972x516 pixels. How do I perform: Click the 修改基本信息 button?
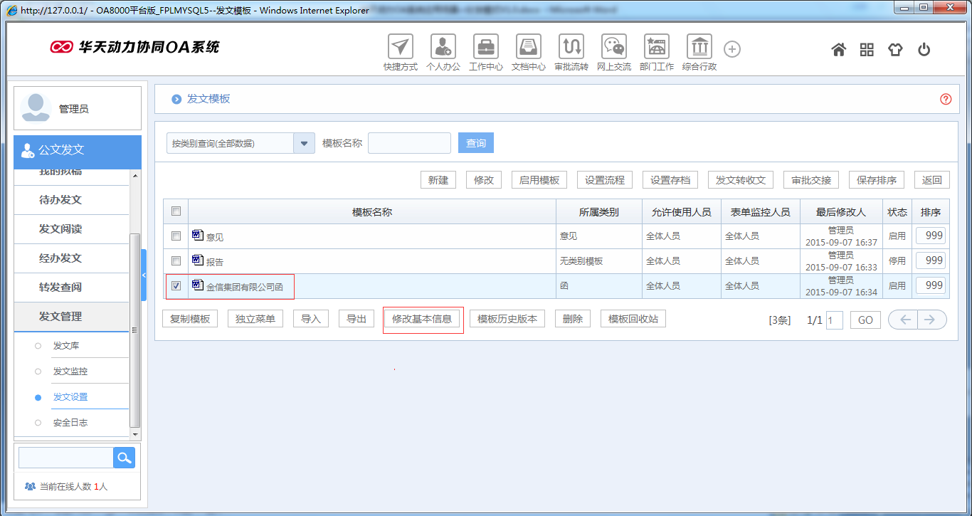point(423,319)
